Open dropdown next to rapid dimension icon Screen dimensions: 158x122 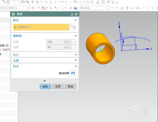point(66,2)
